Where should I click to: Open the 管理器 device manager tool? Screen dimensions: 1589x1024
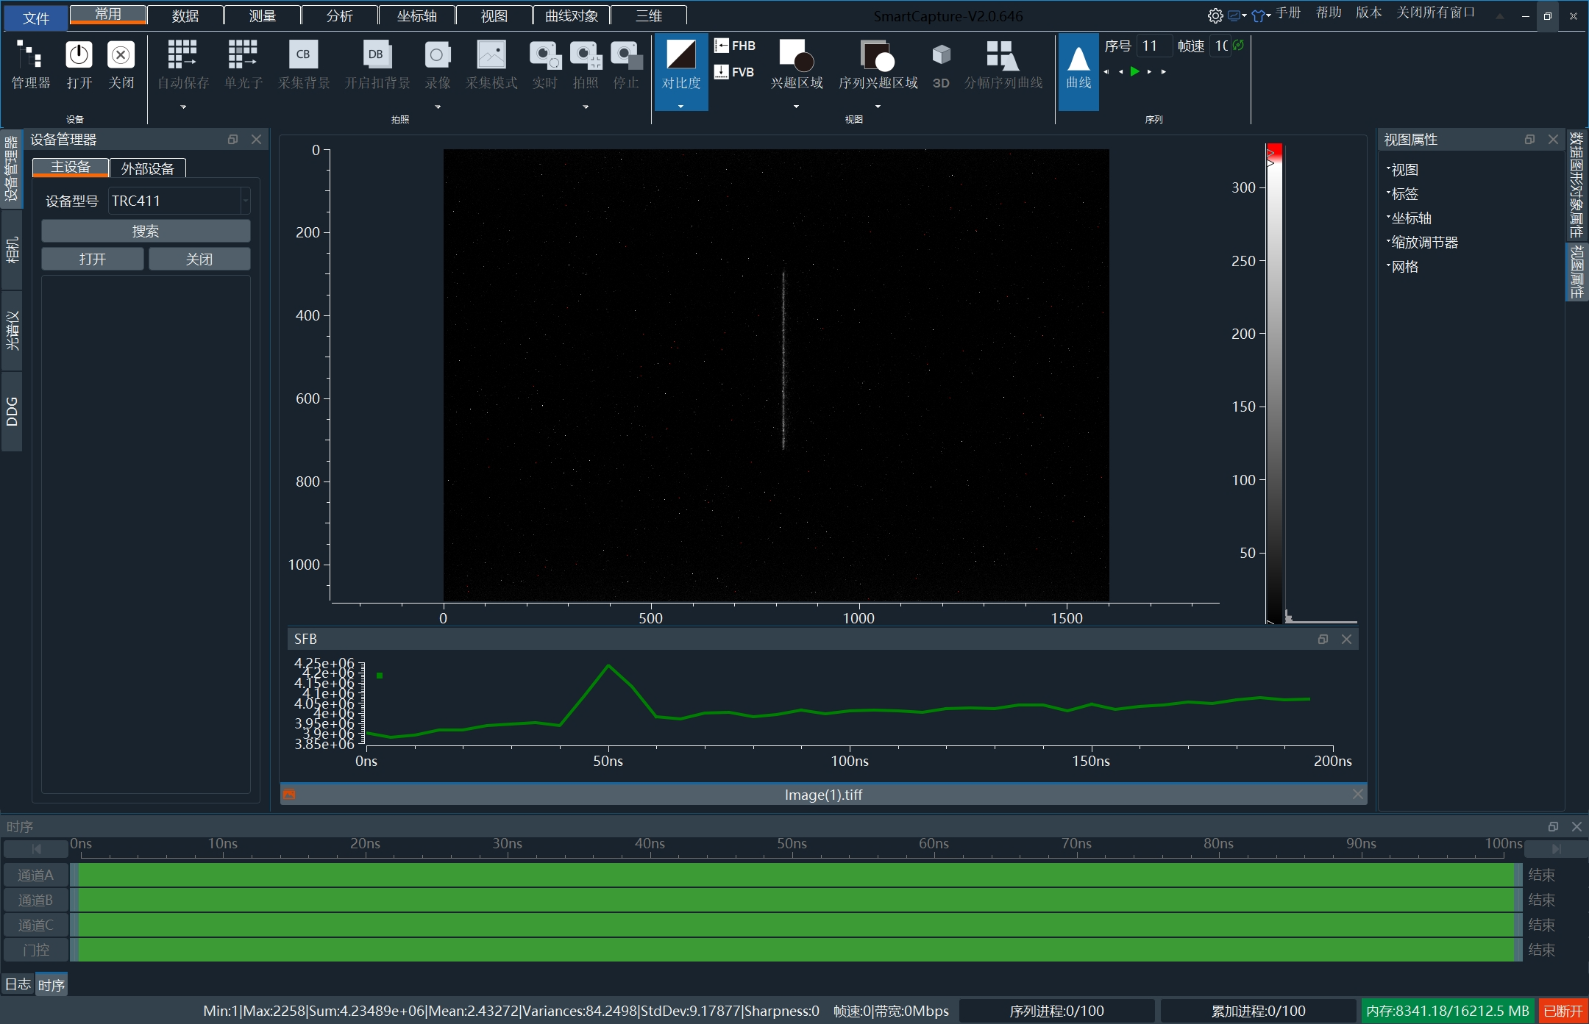pos(30,65)
